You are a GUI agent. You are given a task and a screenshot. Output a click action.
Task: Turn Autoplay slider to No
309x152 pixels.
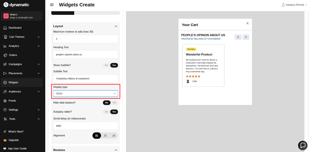(106, 112)
